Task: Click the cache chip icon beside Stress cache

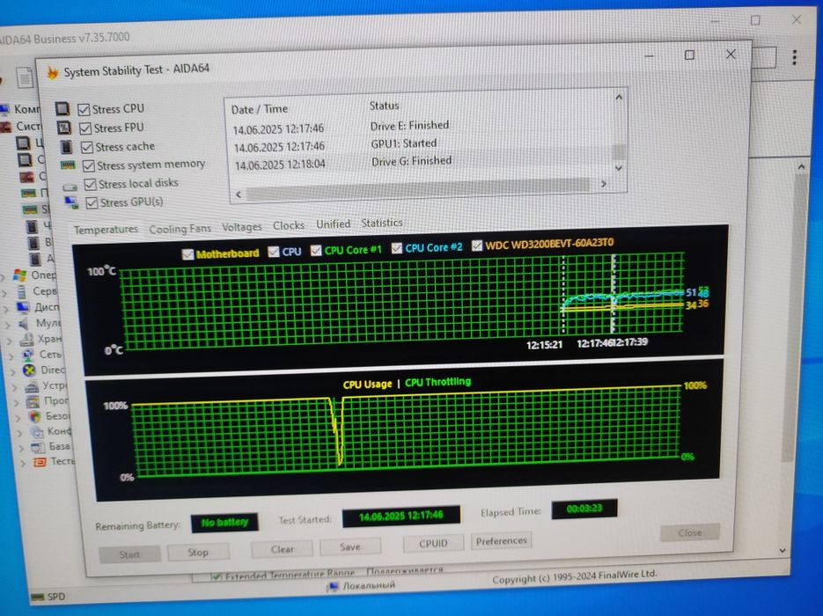Action: pyautogui.click(x=66, y=147)
